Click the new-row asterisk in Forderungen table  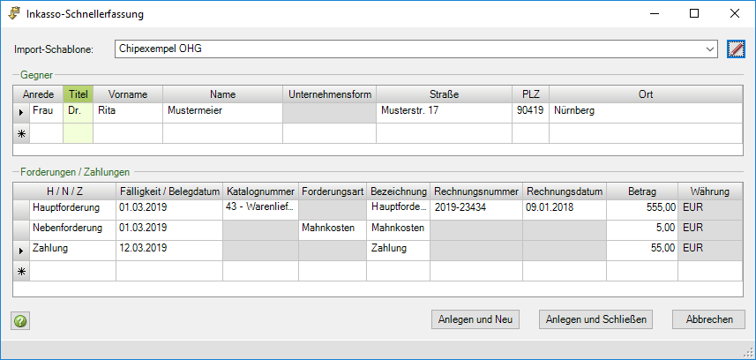pyautogui.click(x=21, y=270)
